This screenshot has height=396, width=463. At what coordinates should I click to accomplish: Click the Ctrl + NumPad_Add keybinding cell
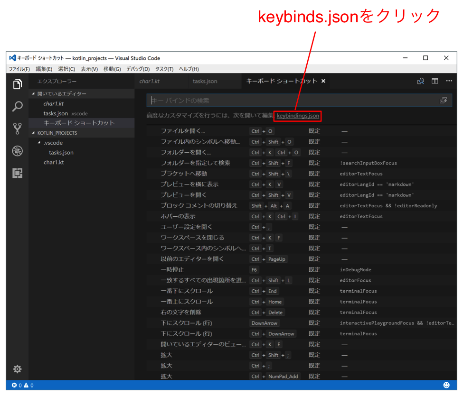(275, 376)
